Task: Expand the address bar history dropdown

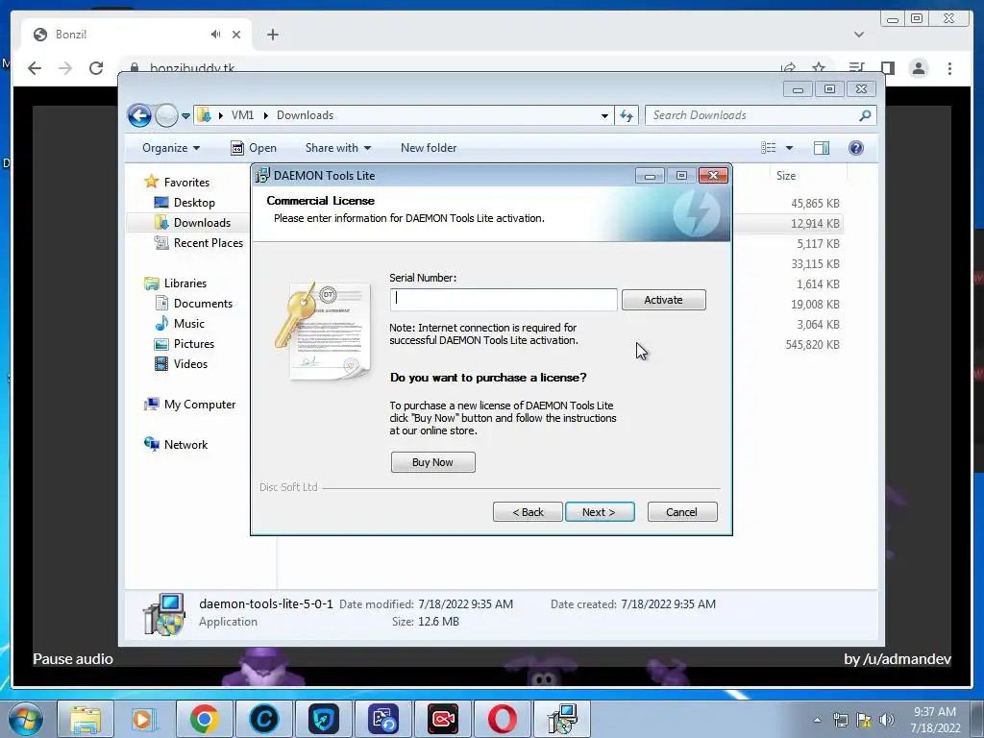Action: [604, 115]
